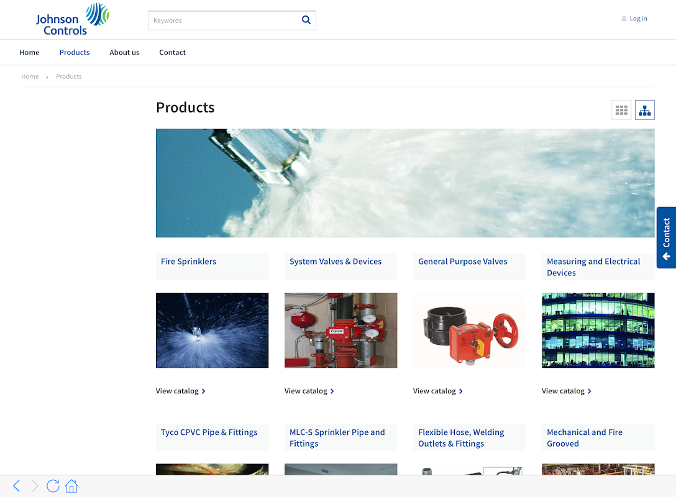Open Mechanical and Fire Grooved title
The height and width of the screenshot is (497, 676).
tap(584, 437)
